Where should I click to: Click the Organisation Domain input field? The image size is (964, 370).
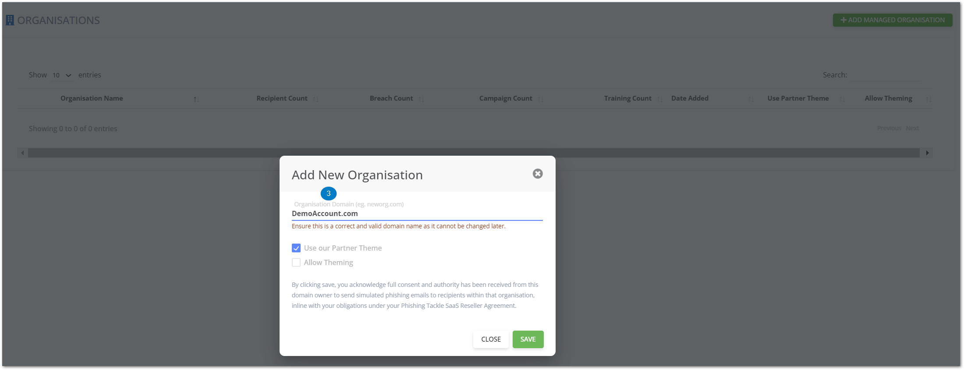point(417,213)
